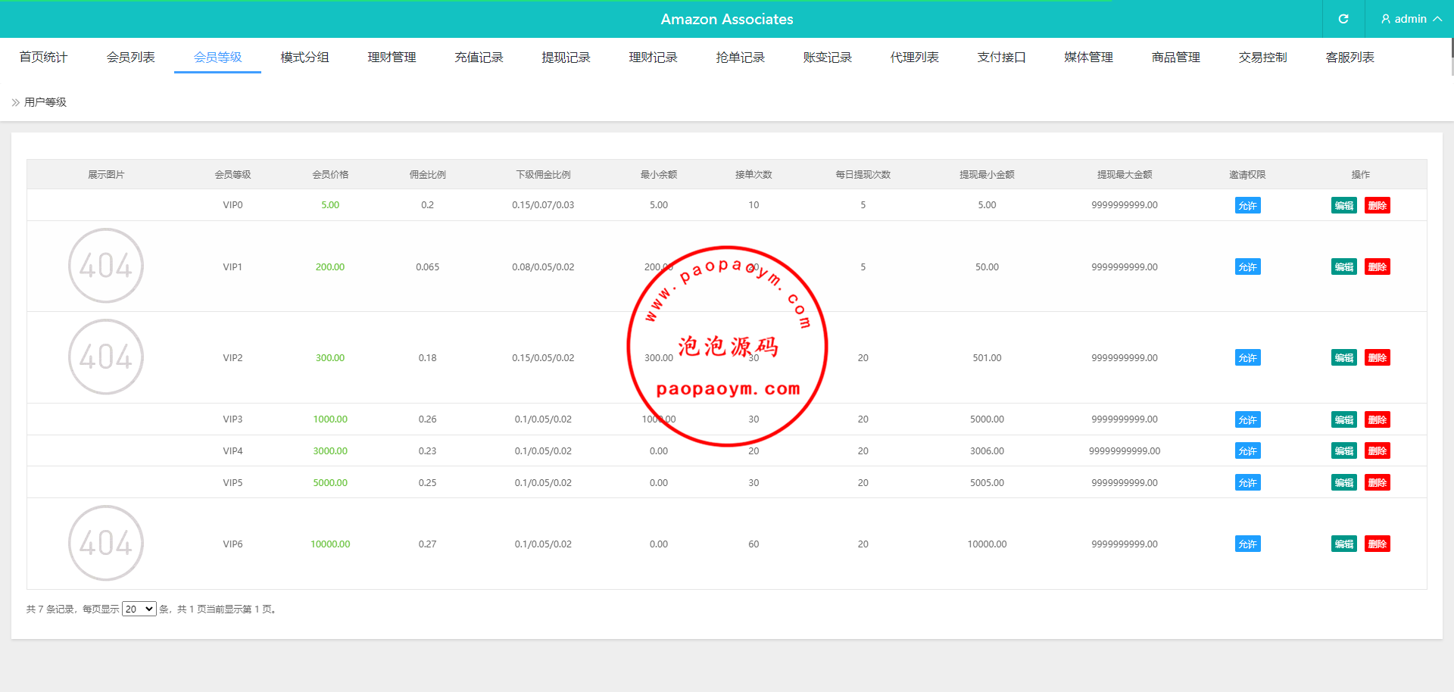Click the 404 placeholder image for VIP6
Viewport: 1454px width, 692px height.
(106, 543)
